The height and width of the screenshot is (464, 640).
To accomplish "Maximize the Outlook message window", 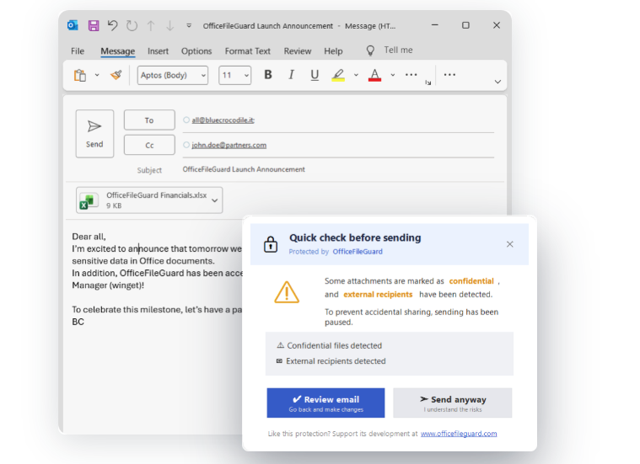I will pyautogui.click(x=465, y=25).
